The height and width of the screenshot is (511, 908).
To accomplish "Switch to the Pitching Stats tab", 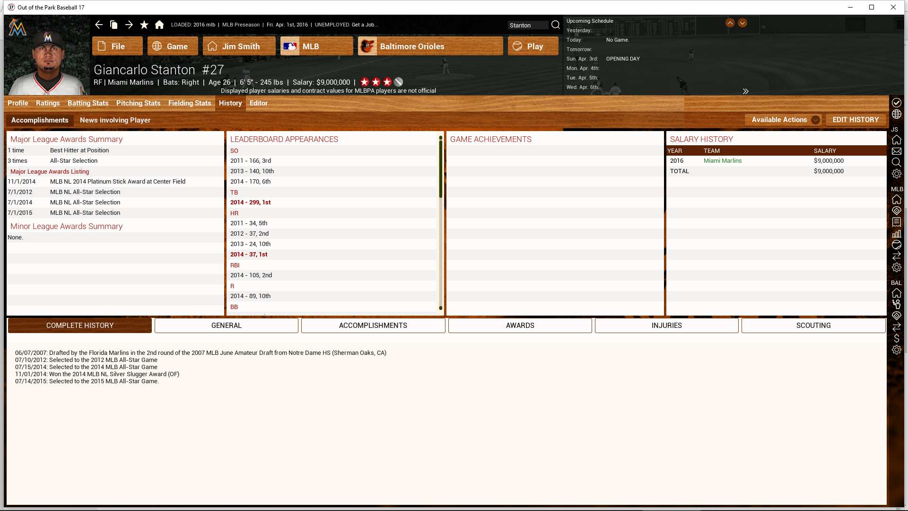I will 139,103.
